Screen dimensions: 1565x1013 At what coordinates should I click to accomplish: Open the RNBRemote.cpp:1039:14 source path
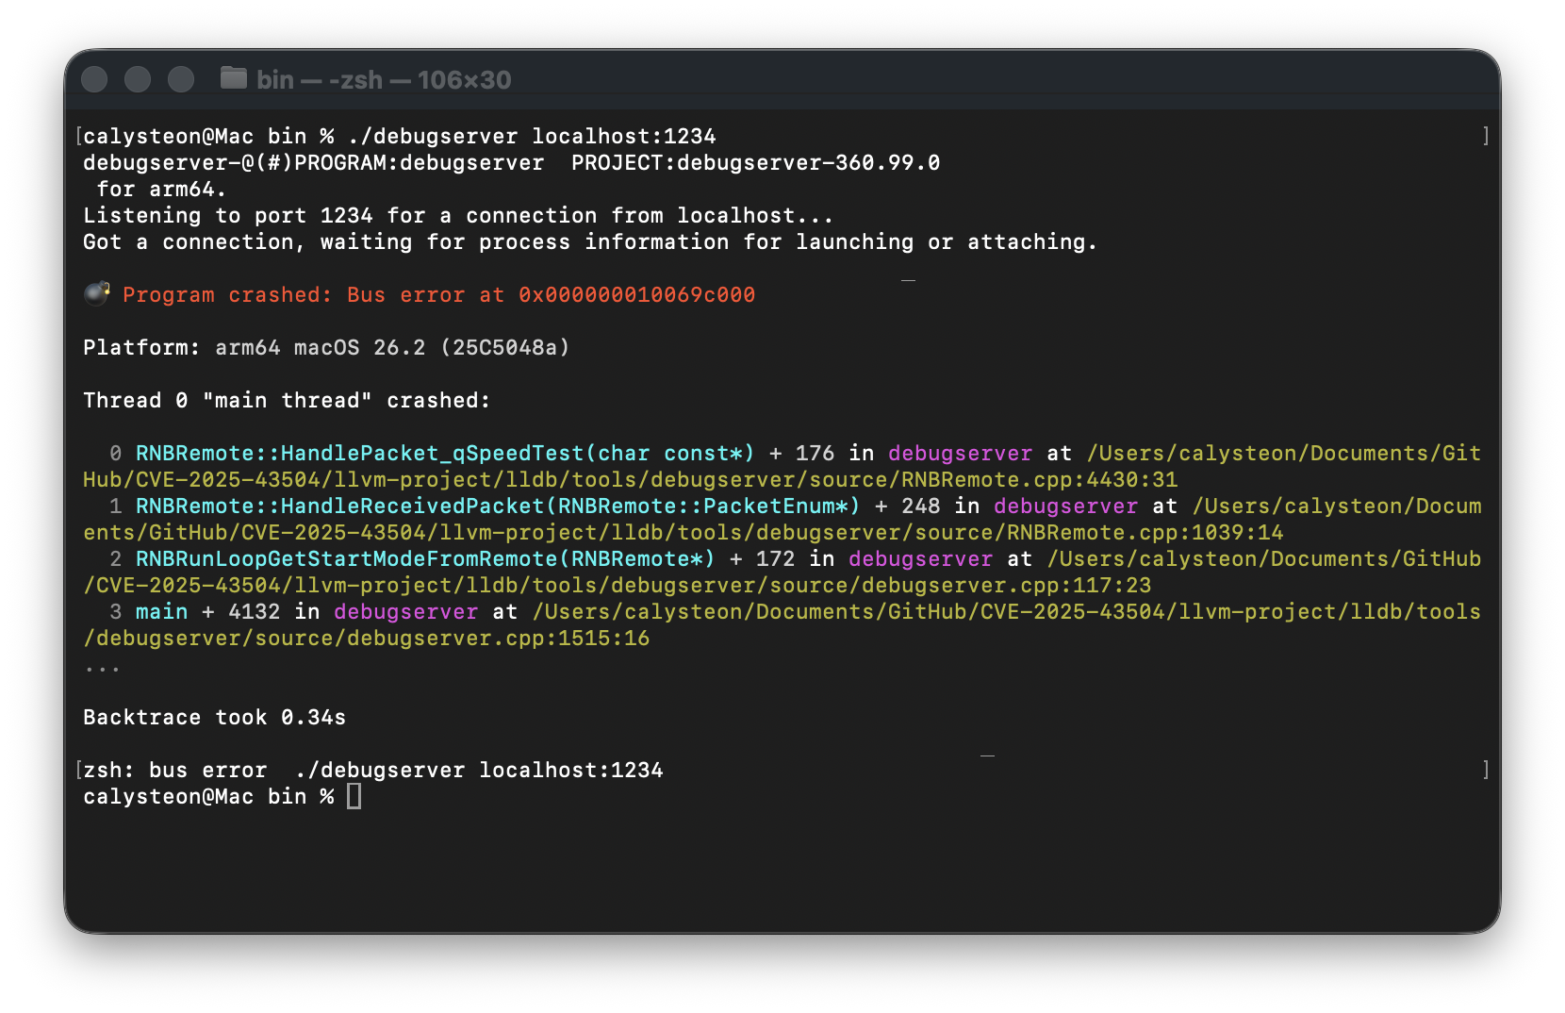pos(683,533)
